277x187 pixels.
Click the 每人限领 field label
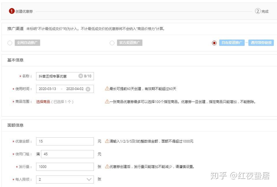point(22,179)
